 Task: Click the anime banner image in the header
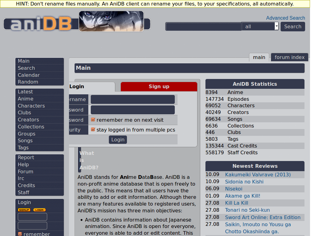click(x=111, y=21)
